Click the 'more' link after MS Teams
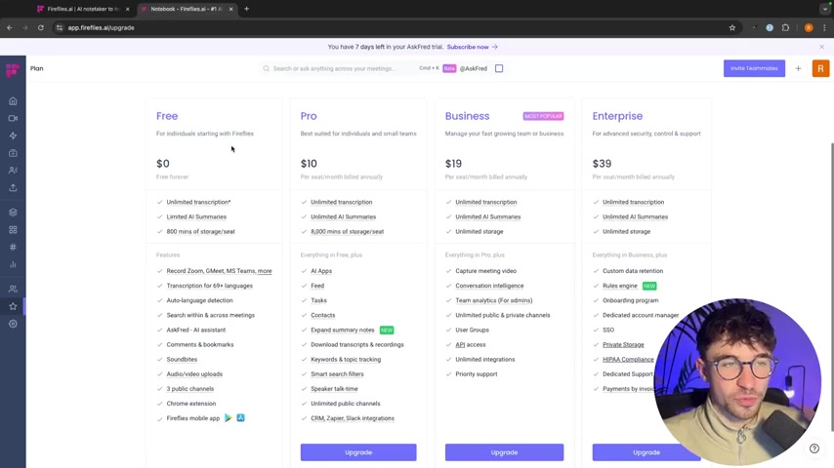Image resolution: width=834 pixels, height=468 pixels. click(265, 271)
